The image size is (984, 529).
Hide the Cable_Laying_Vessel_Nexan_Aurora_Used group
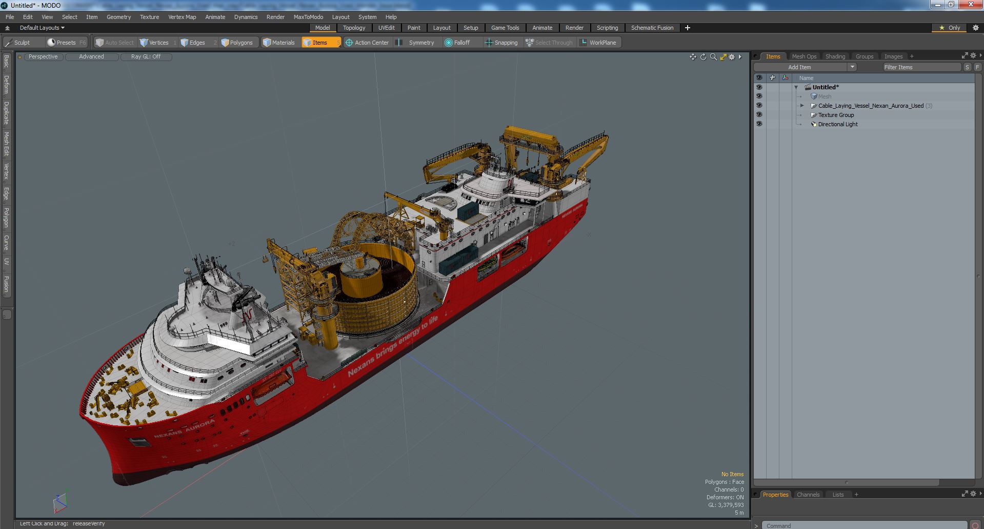[759, 106]
